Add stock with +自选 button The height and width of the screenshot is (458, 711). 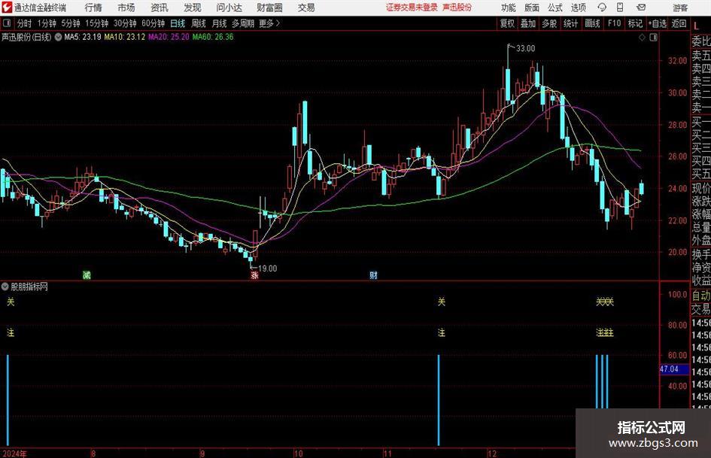(658, 23)
